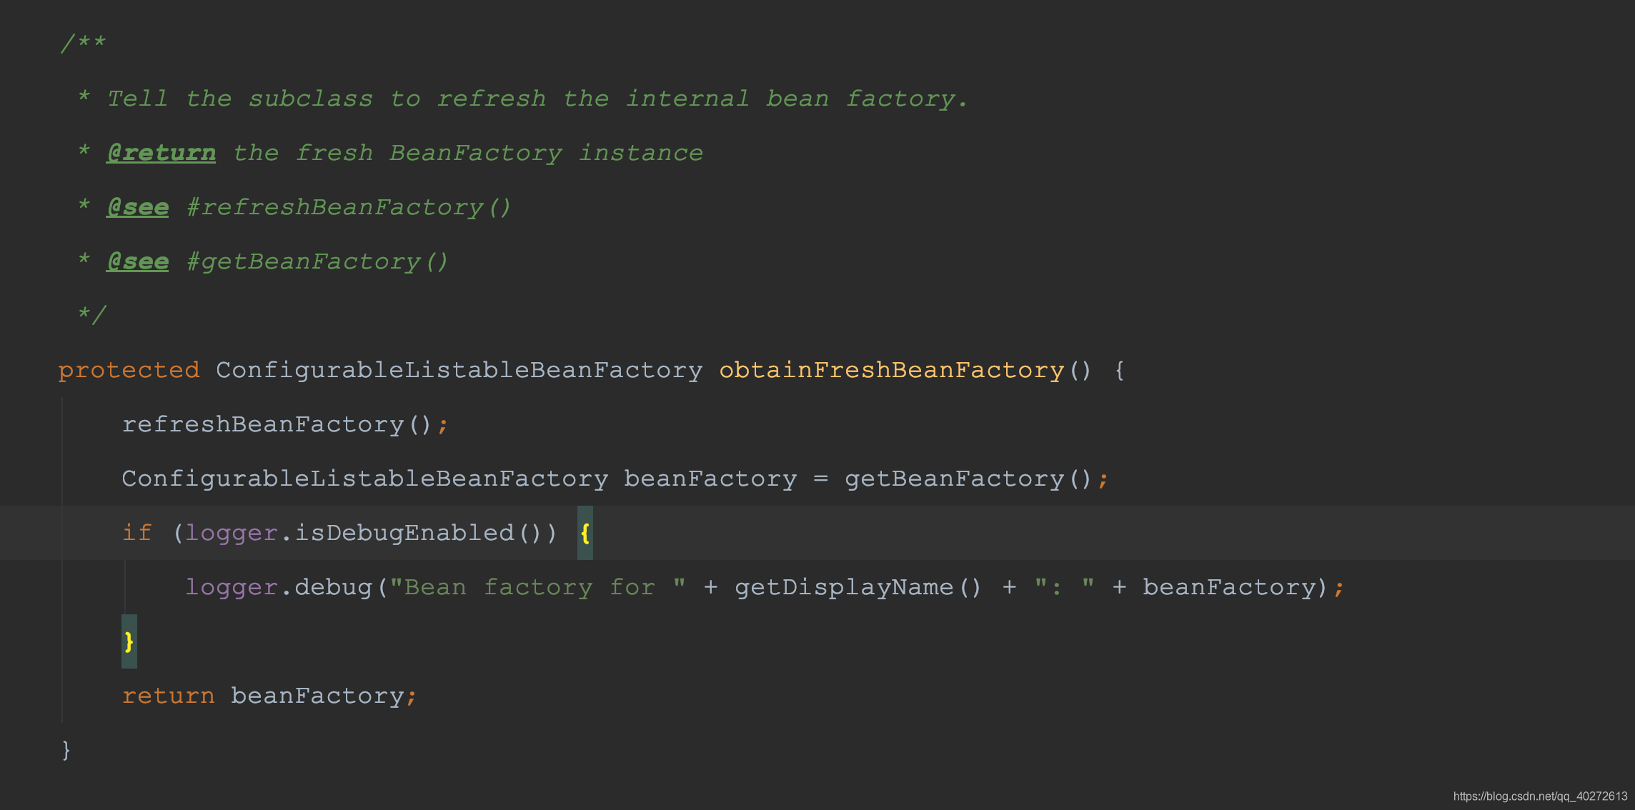
Task: Click the 'if' keyword
Action: [136, 533]
